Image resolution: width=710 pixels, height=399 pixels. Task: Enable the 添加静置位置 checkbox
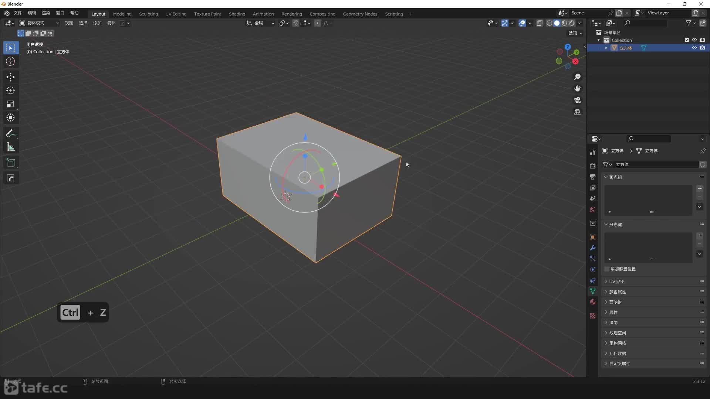(x=606, y=269)
